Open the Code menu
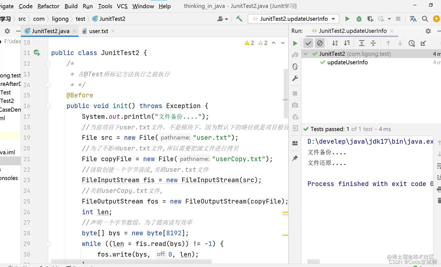The image size is (441, 267). pyautogui.click(x=26, y=6)
